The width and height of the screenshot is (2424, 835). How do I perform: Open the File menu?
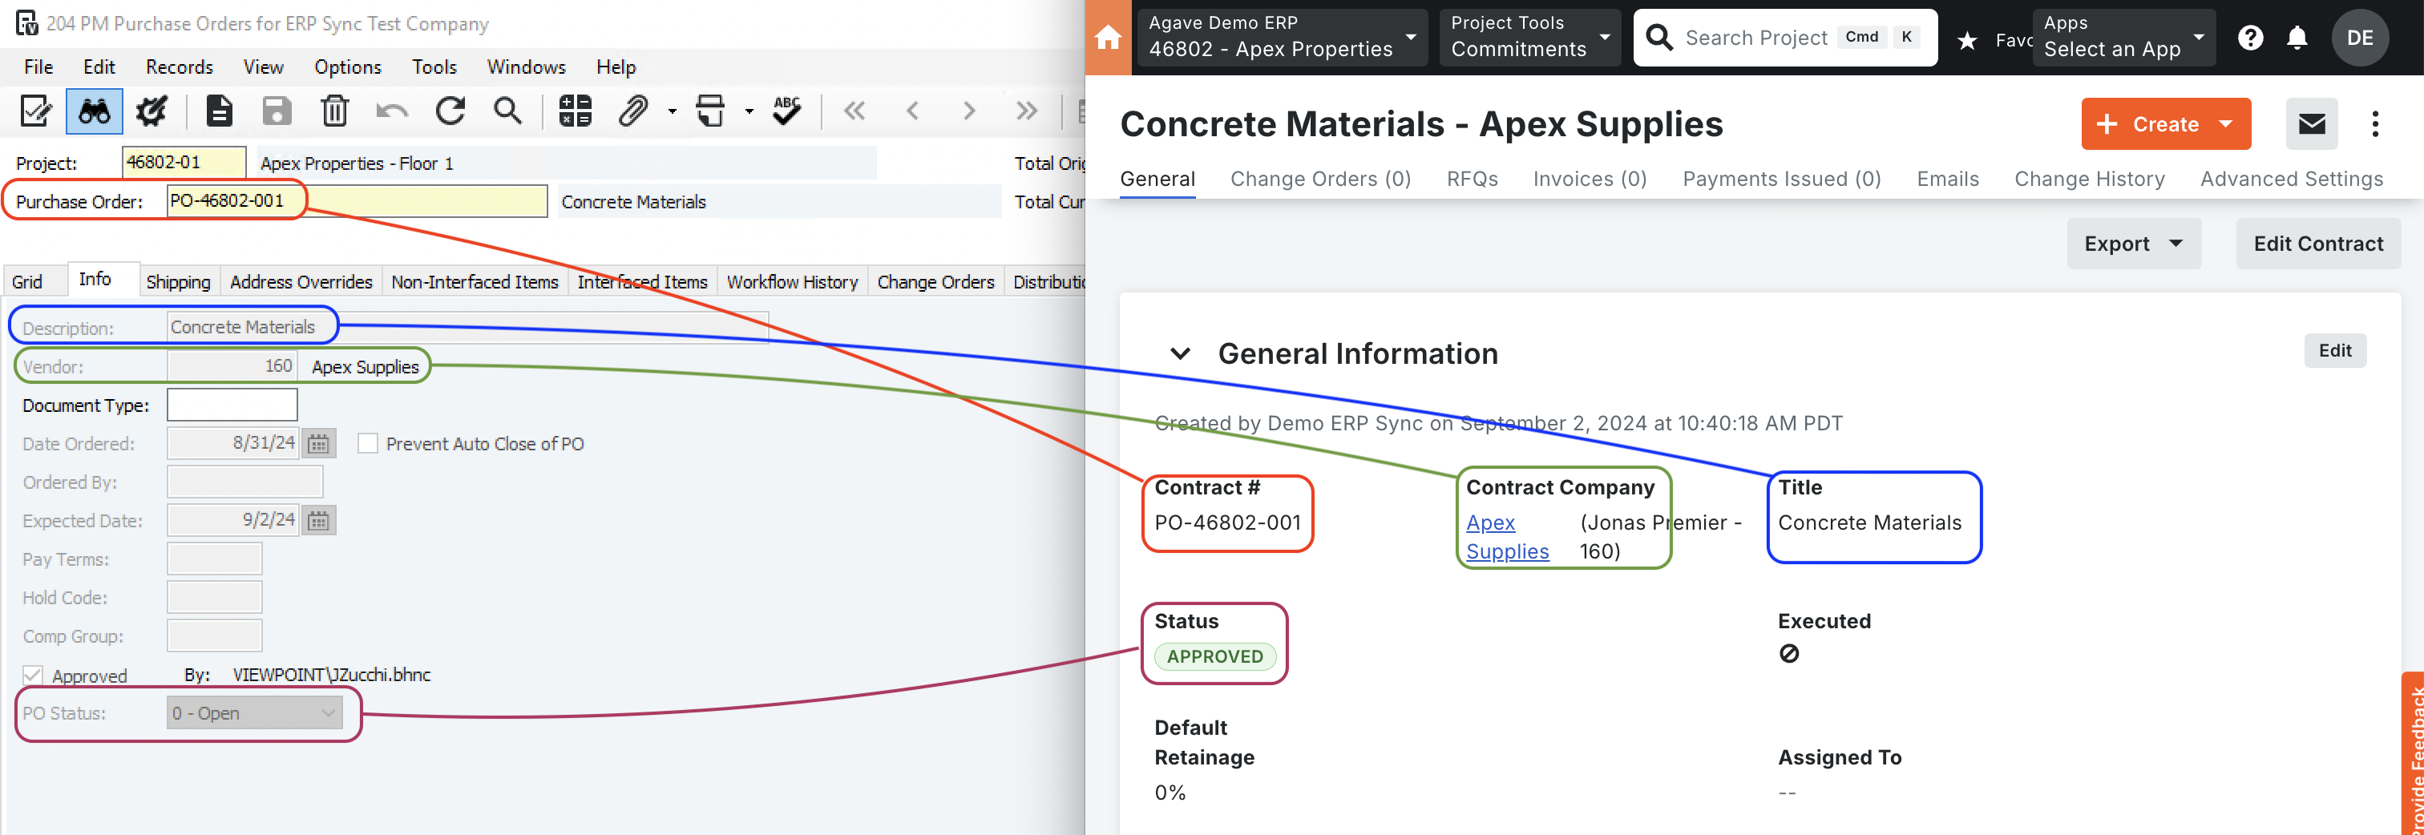point(38,67)
